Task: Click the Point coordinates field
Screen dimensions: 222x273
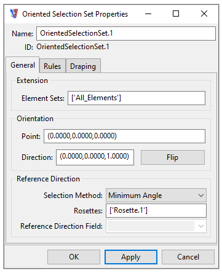Action: 124,136
